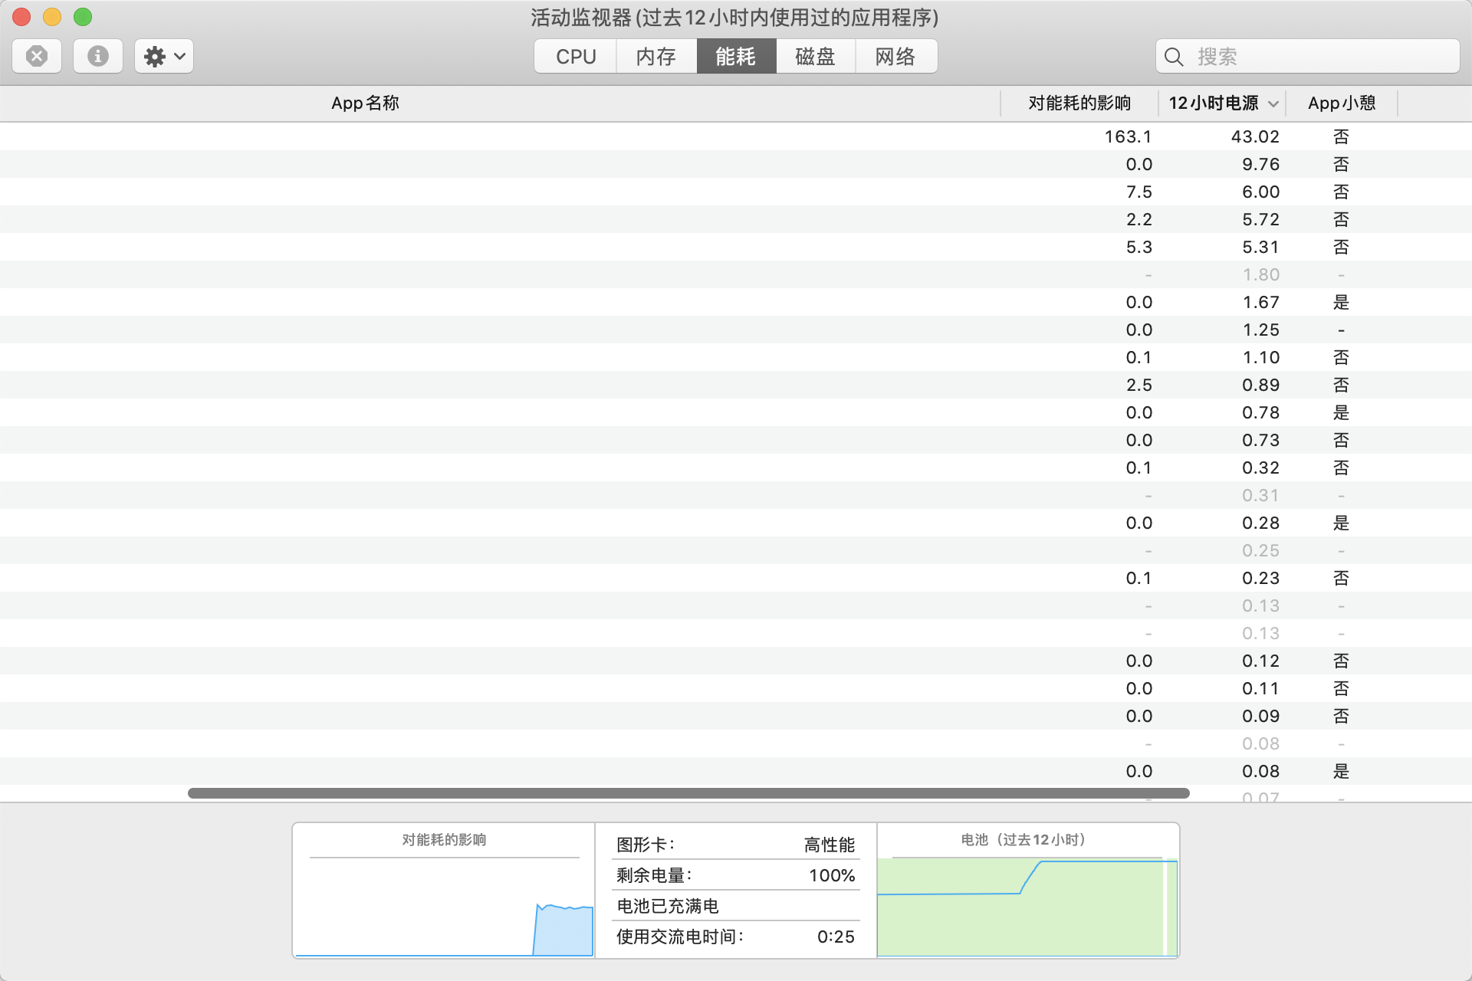Click the process info (i) icon
This screenshot has height=981, width=1472.
click(x=97, y=56)
